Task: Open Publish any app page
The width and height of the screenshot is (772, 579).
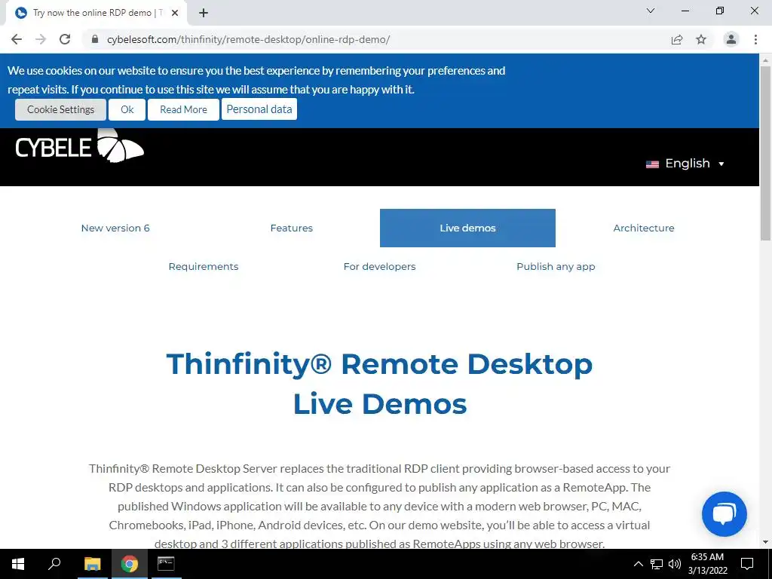Action: [556, 266]
